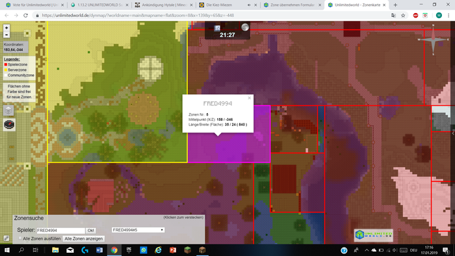Open Epic Games Launcher on the taskbar
455x256 pixels.
(129, 250)
